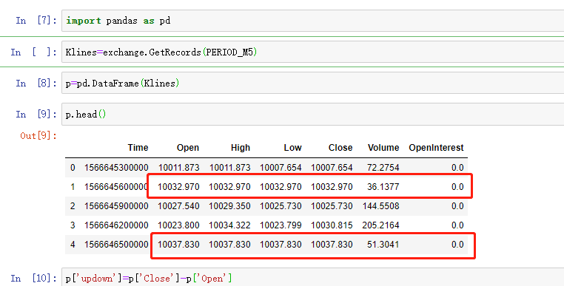This screenshot has width=564, height=286.
Task: Click OpenInterest 0.0 in row 0
Action: point(457,168)
